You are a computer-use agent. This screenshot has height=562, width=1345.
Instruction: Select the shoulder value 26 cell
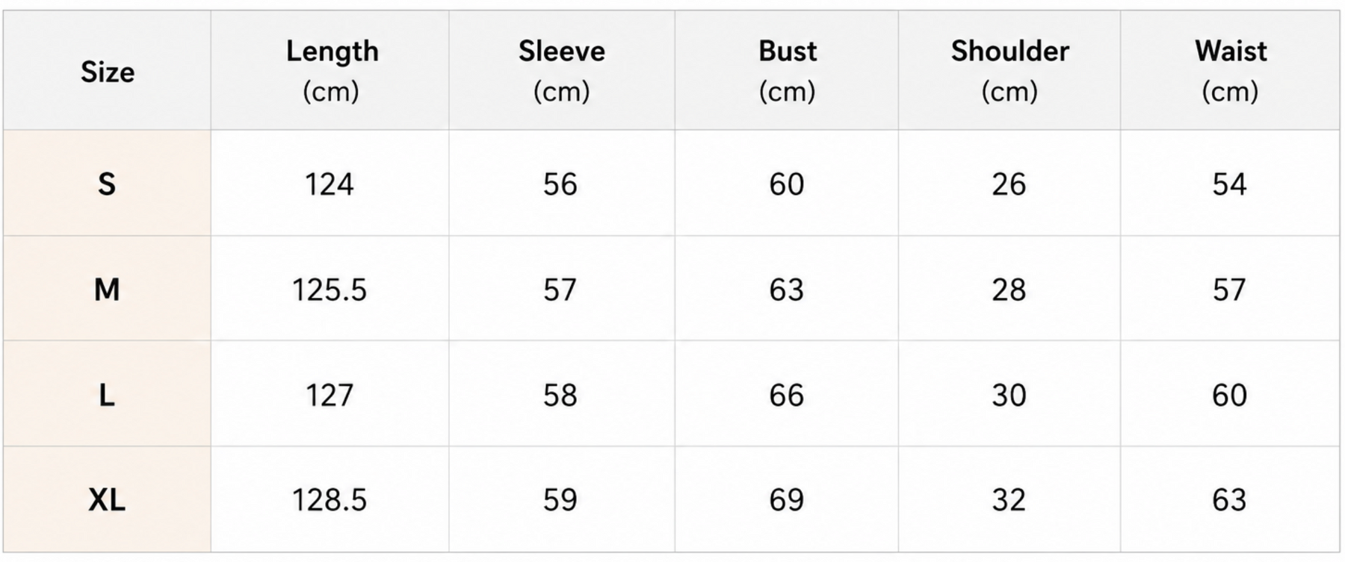tap(1009, 184)
